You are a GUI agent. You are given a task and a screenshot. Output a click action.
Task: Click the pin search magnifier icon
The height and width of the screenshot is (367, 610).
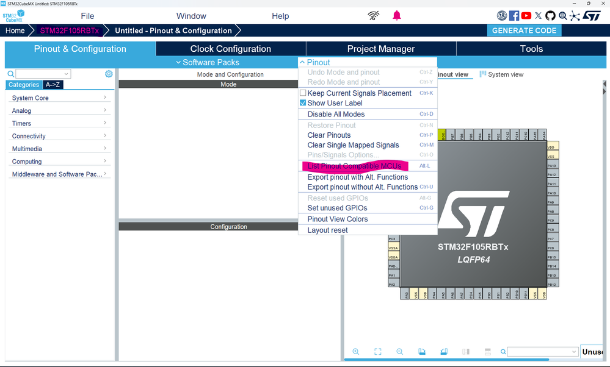click(503, 352)
